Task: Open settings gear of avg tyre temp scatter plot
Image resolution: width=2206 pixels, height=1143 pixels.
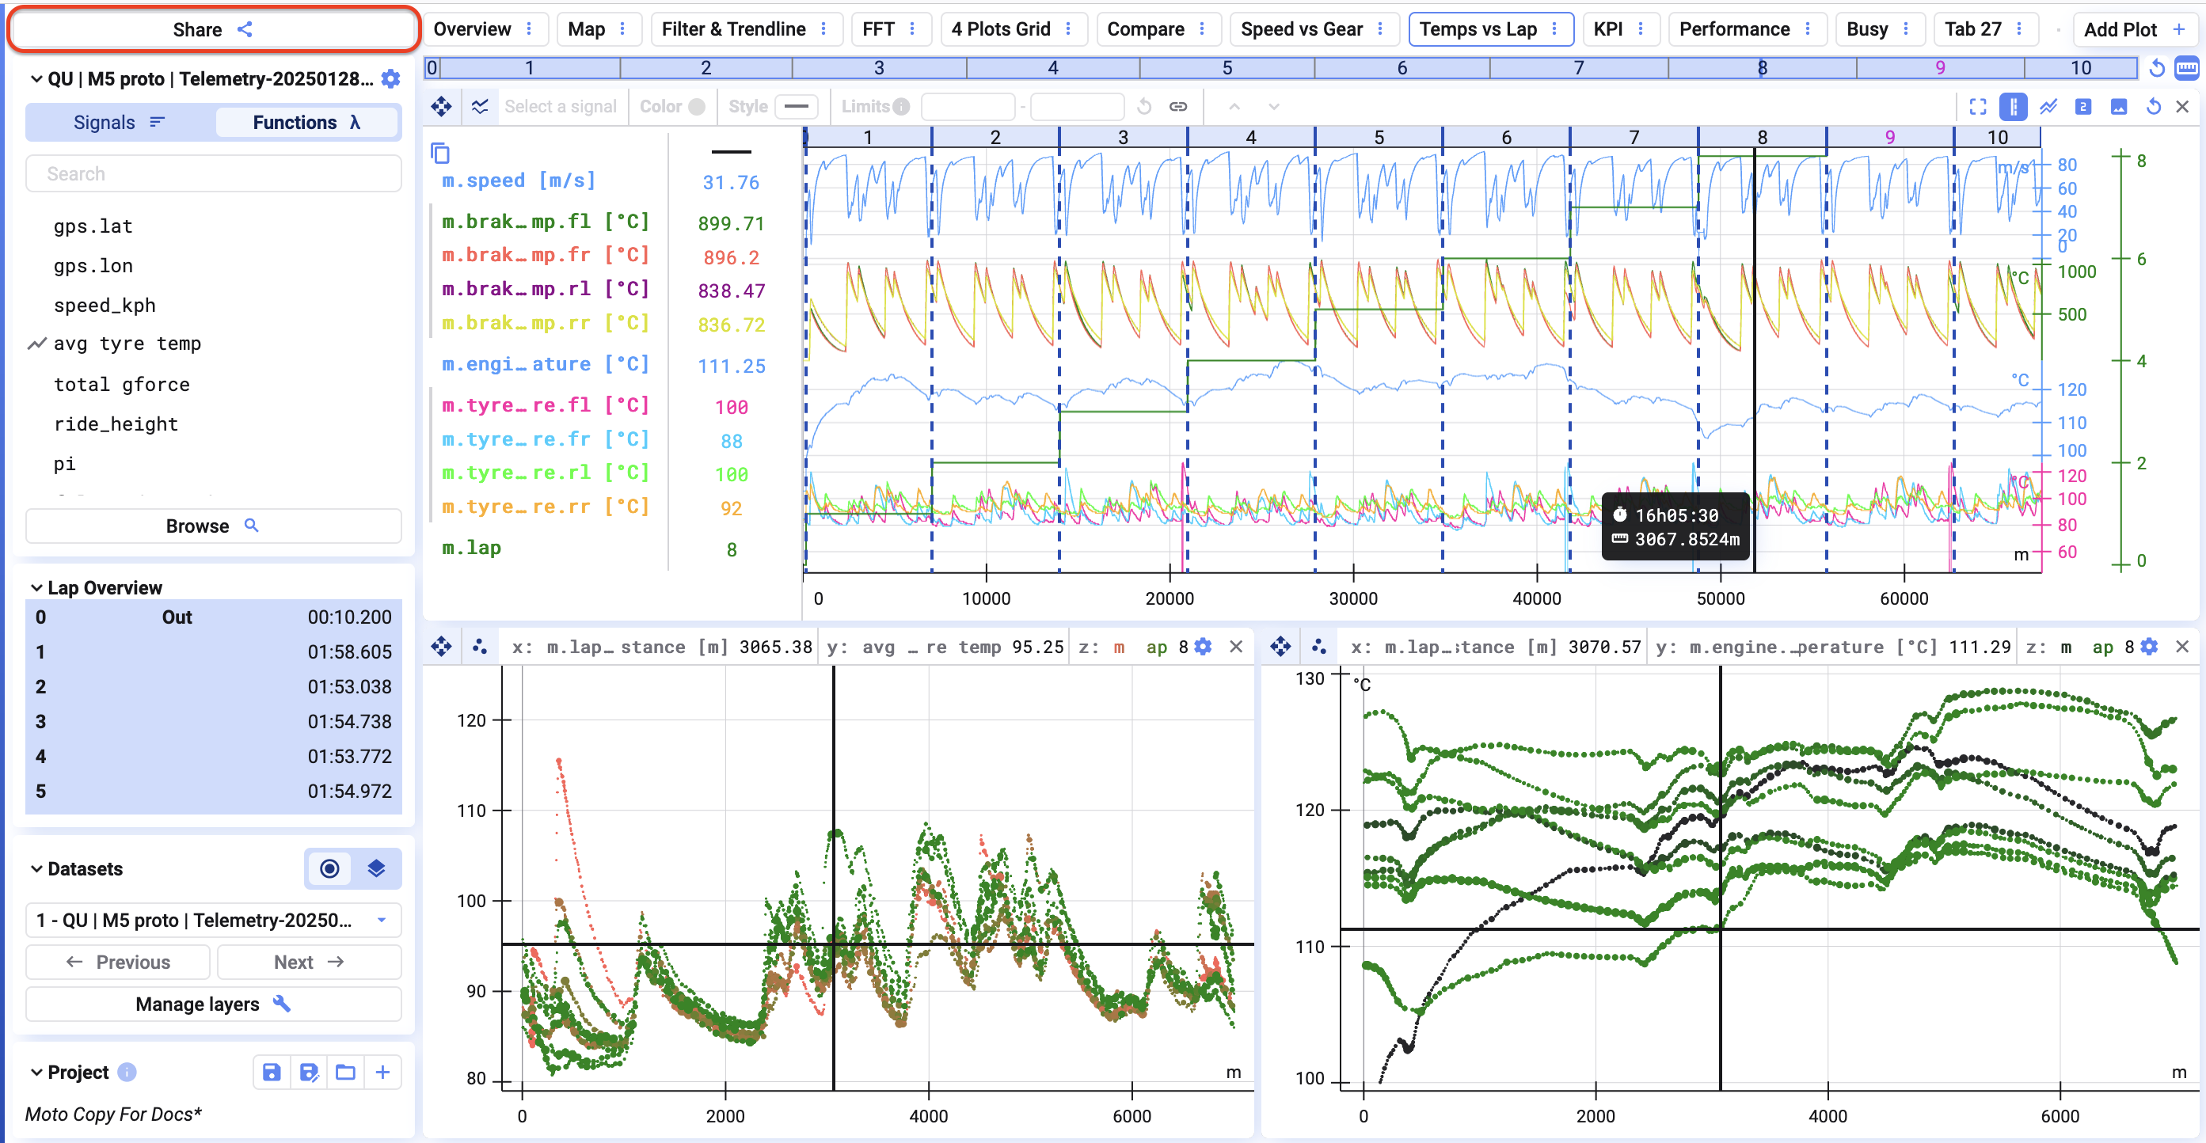Action: coord(1204,647)
